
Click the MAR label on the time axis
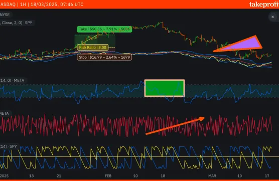[212, 176]
